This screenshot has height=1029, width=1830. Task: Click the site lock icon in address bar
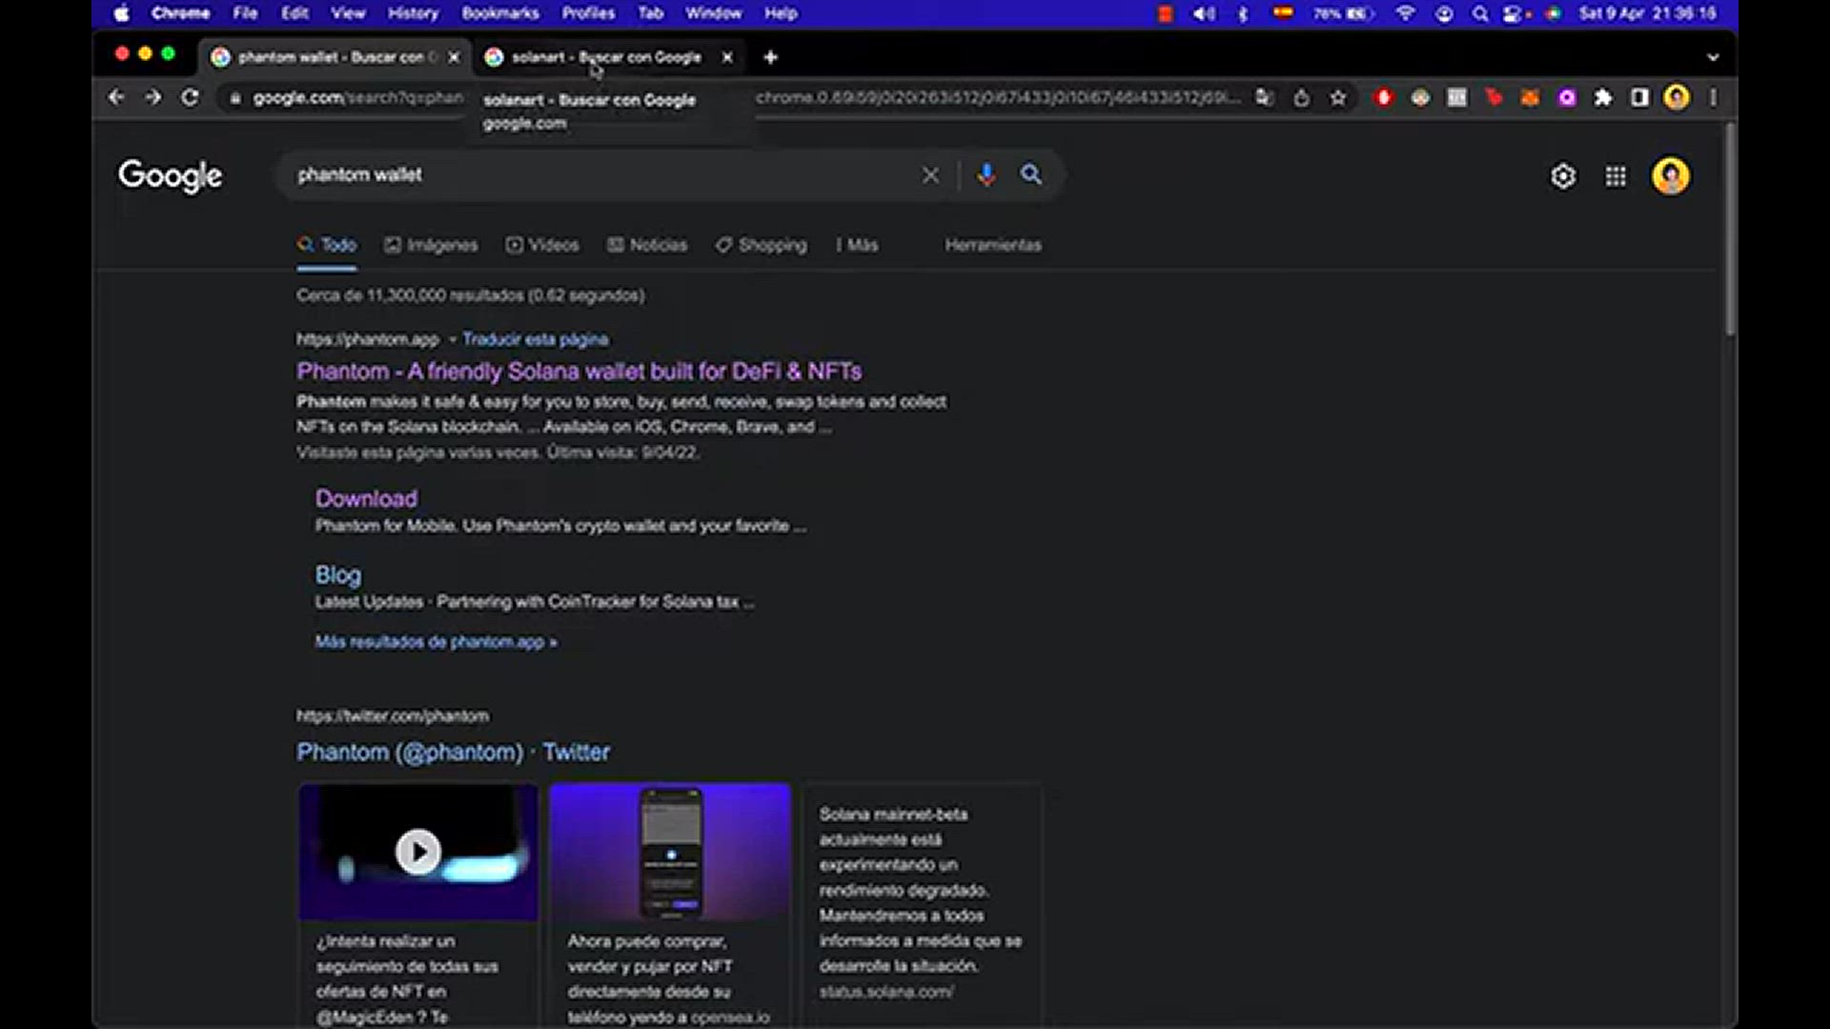234,97
